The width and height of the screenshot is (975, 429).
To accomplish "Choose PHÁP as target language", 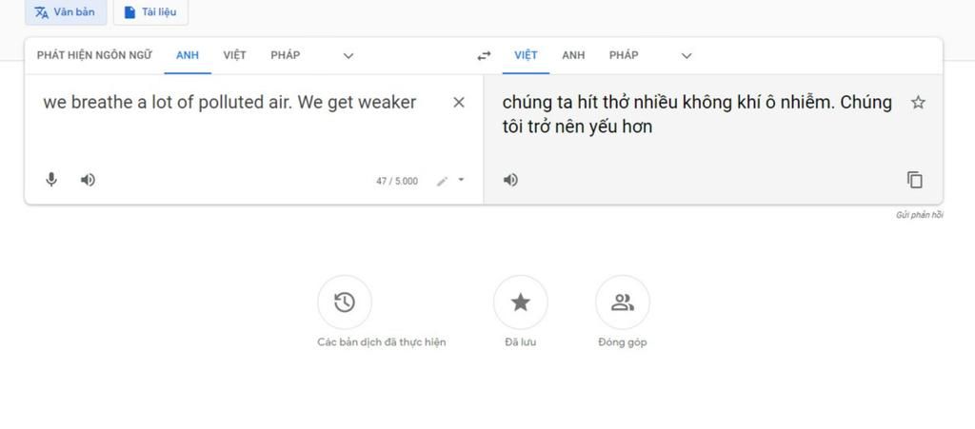I will coord(624,55).
